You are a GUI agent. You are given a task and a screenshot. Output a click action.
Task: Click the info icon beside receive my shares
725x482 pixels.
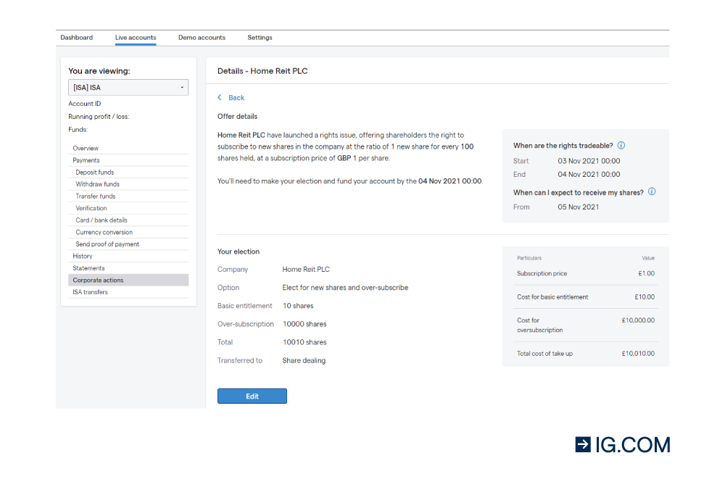click(x=652, y=192)
